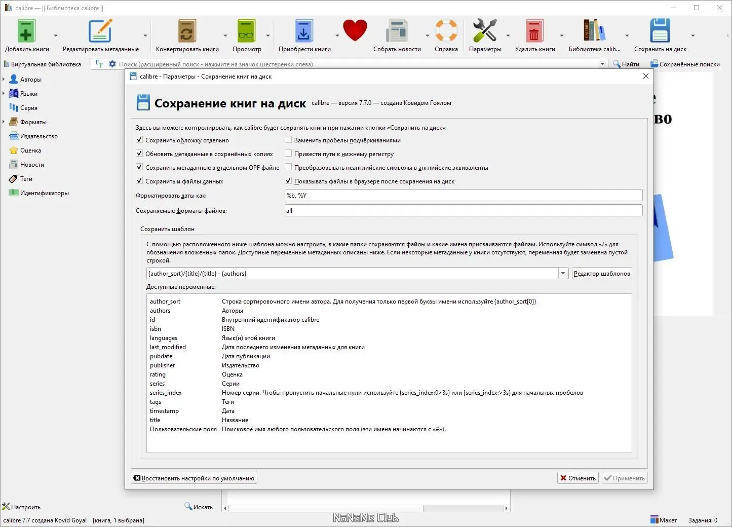Enable 'Привести пути к нижнему регистру'

click(288, 154)
